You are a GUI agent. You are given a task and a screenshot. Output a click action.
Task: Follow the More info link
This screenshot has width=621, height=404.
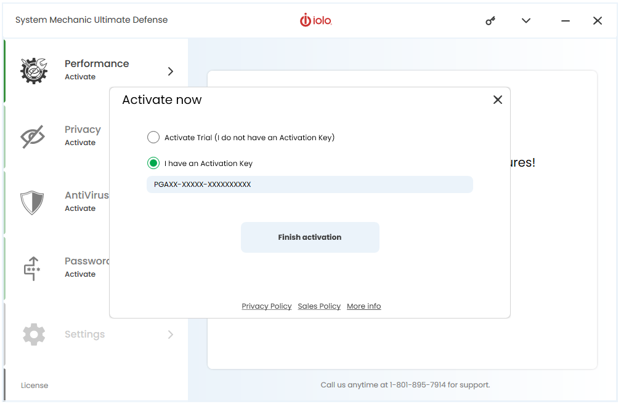[364, 306]
